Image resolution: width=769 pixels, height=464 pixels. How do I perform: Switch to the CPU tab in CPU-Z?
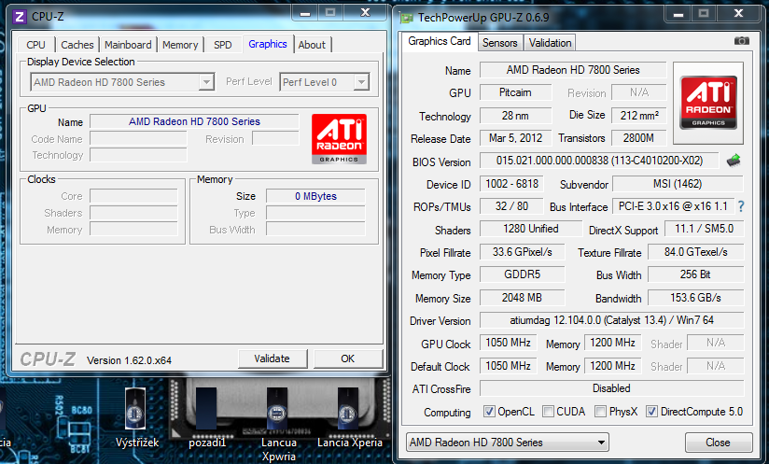35,45
